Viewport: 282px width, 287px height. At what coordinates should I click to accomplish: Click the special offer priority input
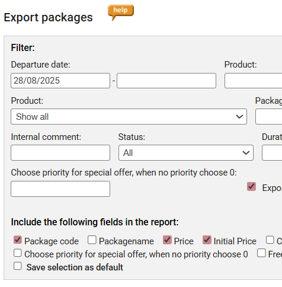(60, 189)
